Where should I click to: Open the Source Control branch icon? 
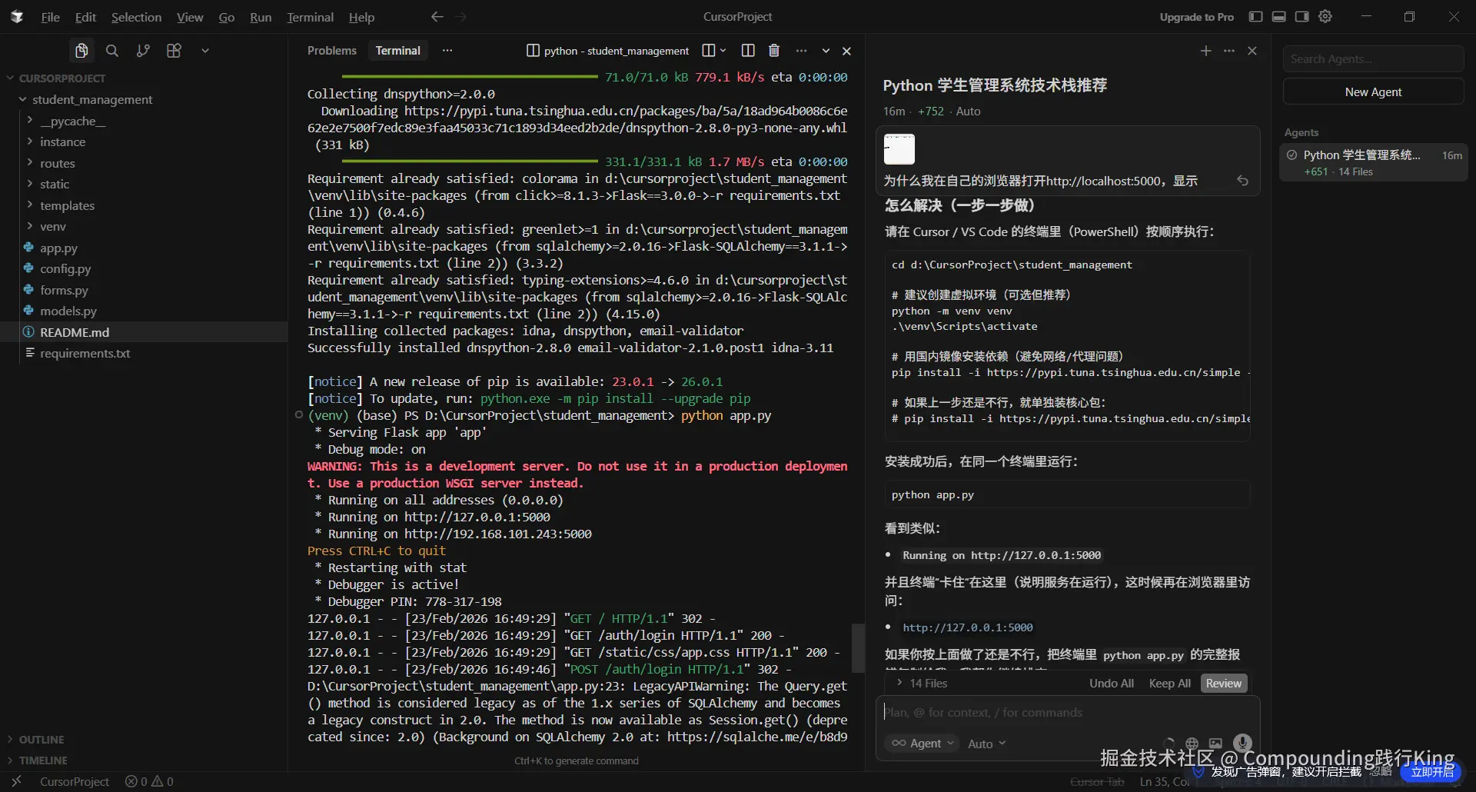(143, 51)
